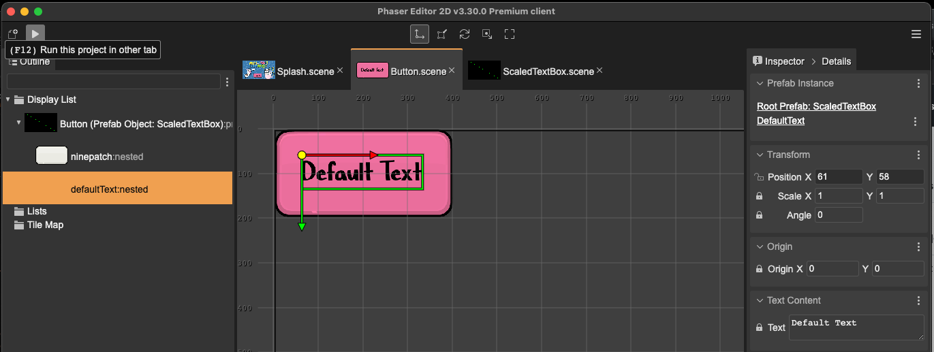Image resolution: width=934 pixels, height=352 pixels.
Task: Select the Rotate tool in the toolbar
Action: (465, 34)
